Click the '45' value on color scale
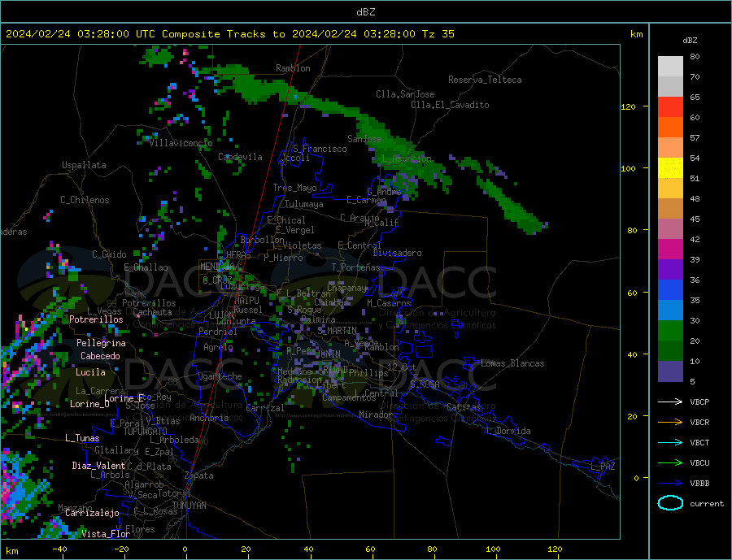The height and width of the screenshot is (560, 732). click(x=695, y=219)
